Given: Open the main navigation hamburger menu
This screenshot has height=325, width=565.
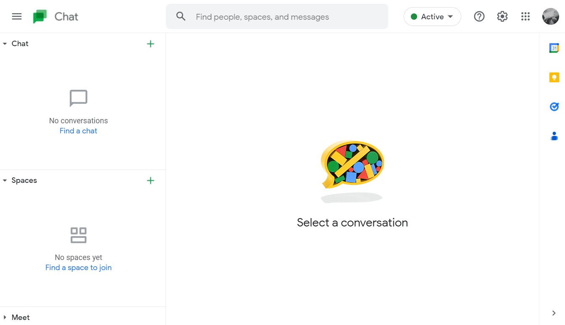Looking at the screenshot, I should tap(17, 16).
